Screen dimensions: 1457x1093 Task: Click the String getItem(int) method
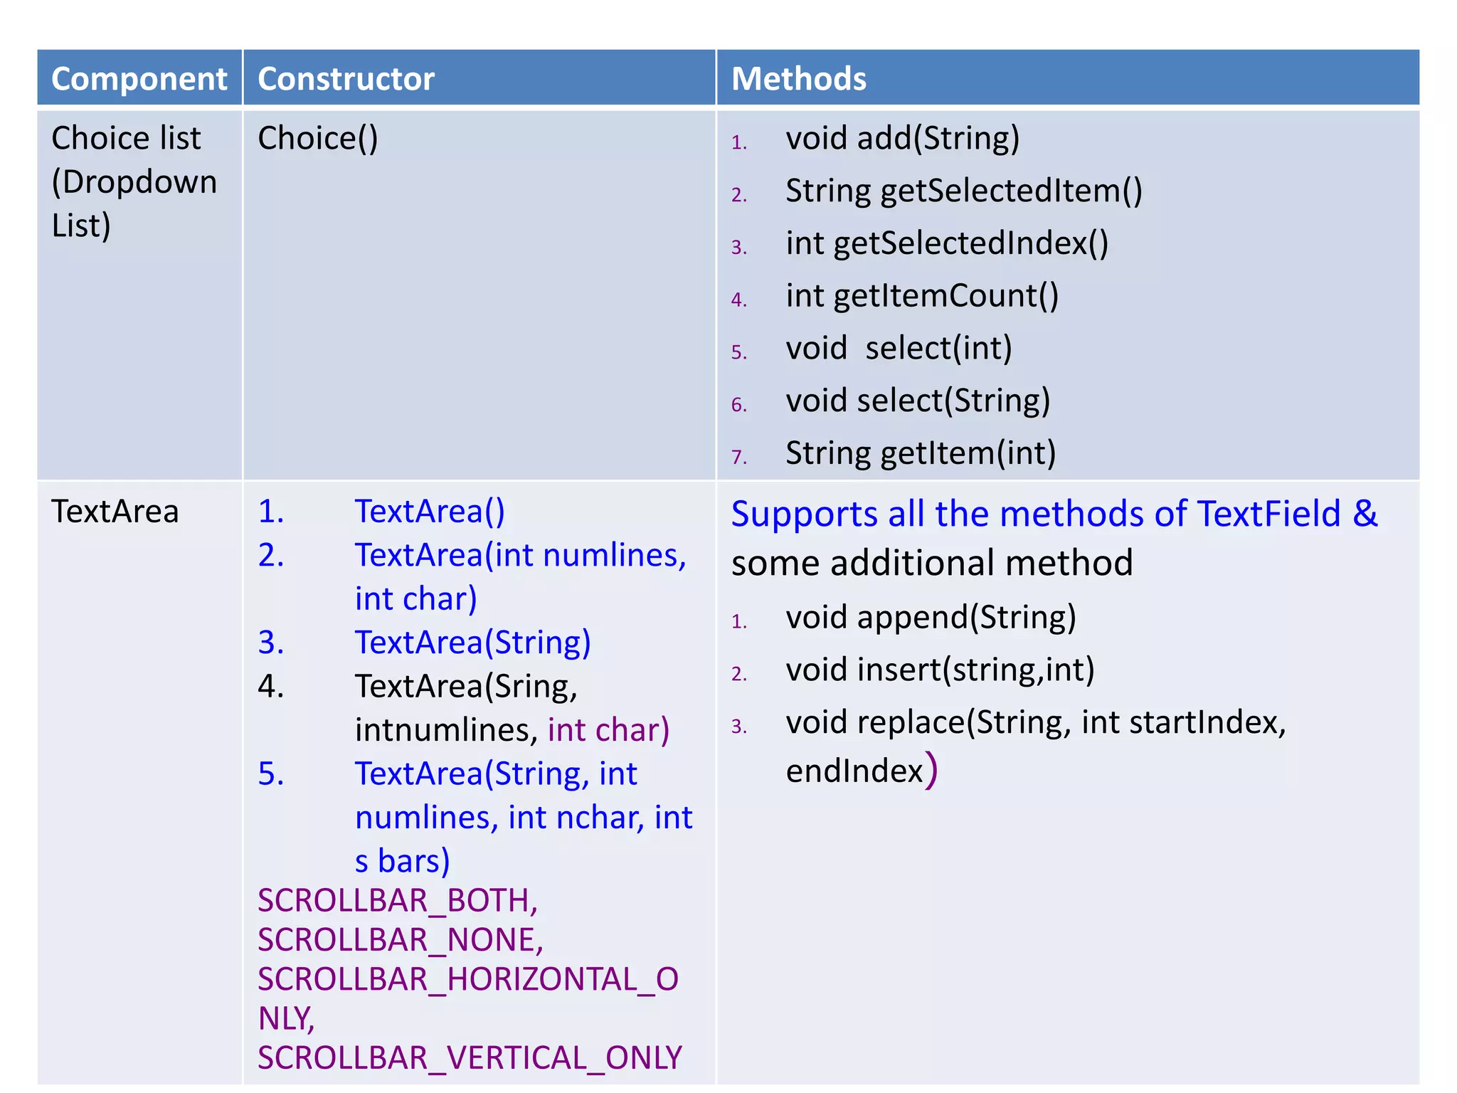coord(921,453)
